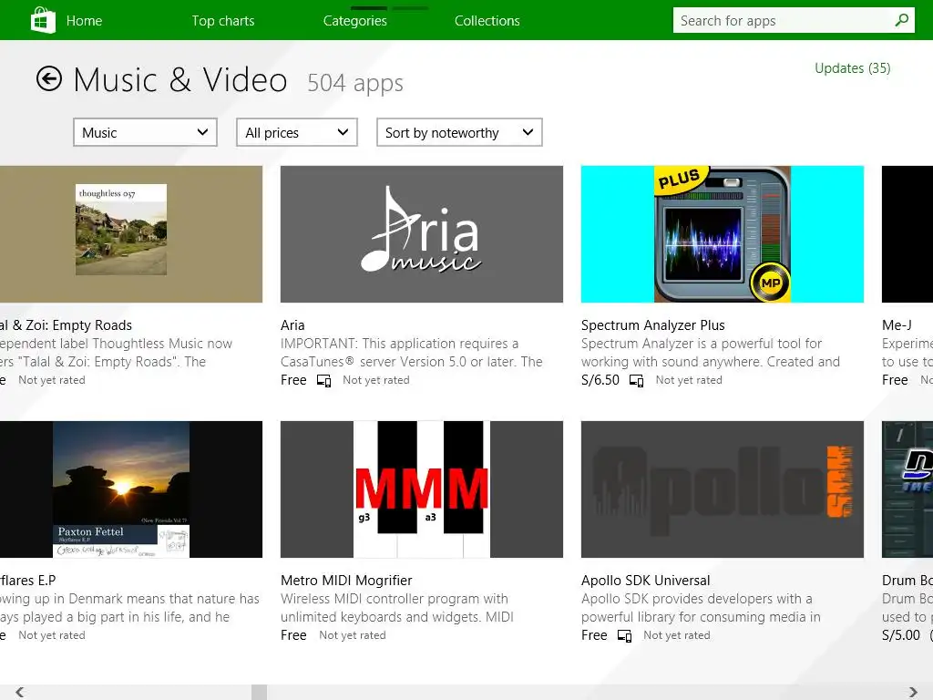Open the Empty Roads album cover tile
The height and width of the screenshot is (700, 933).
tap(131, 234)
